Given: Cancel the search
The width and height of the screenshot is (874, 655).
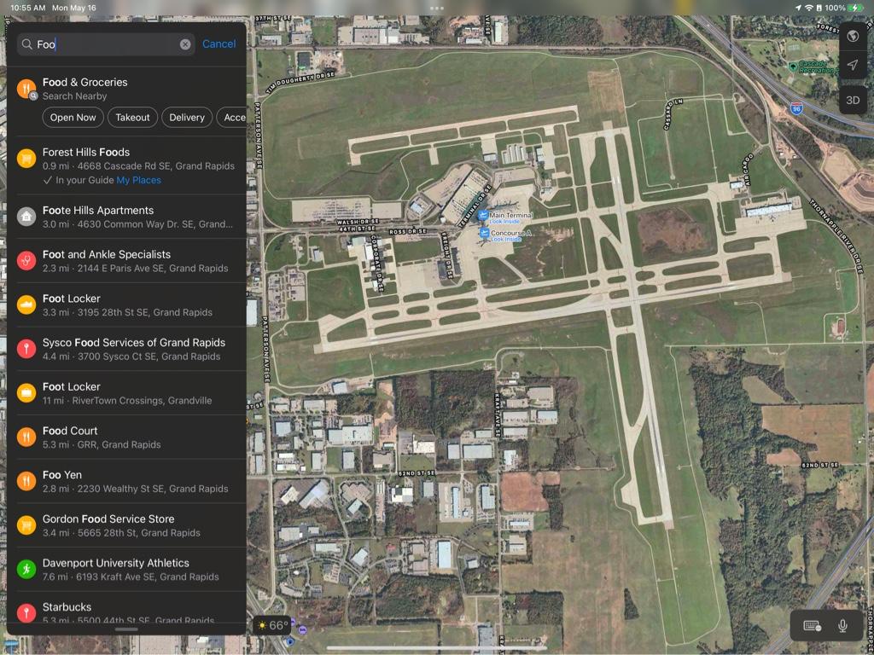Looking at the screenshot, I should (218, 44).
